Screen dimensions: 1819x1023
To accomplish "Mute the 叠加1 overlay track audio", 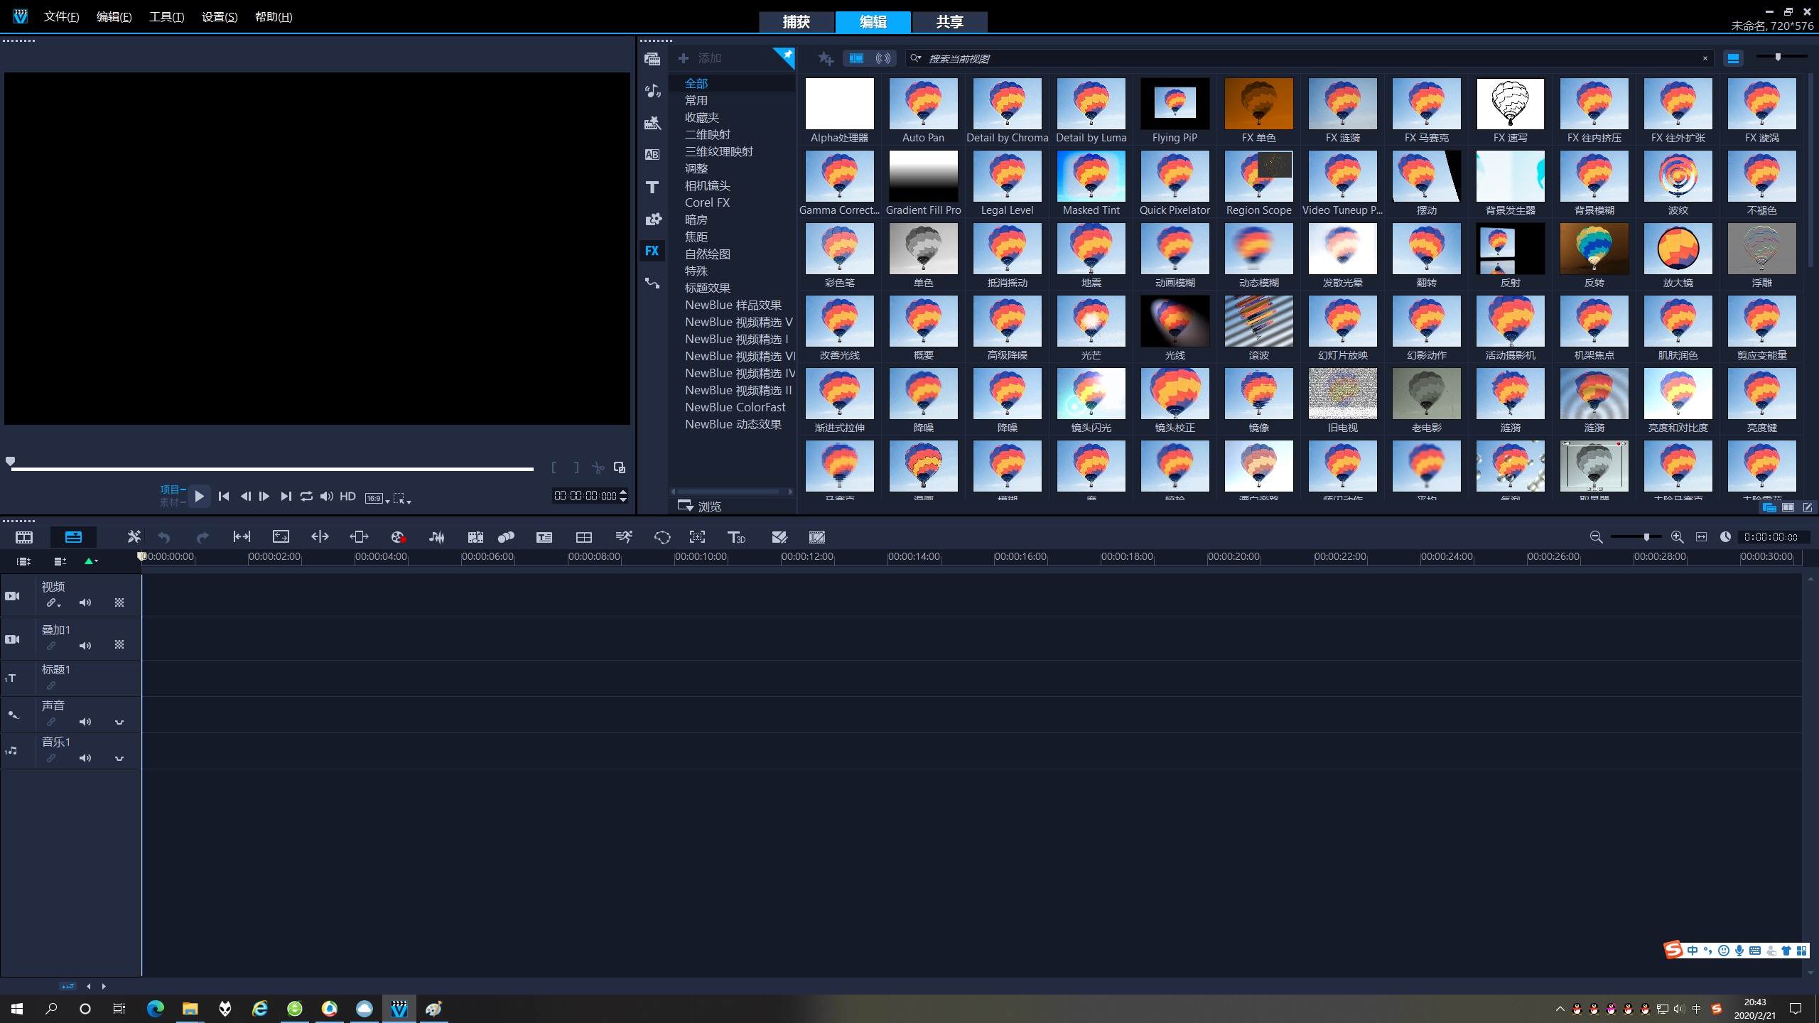I will tap(85, 646).
